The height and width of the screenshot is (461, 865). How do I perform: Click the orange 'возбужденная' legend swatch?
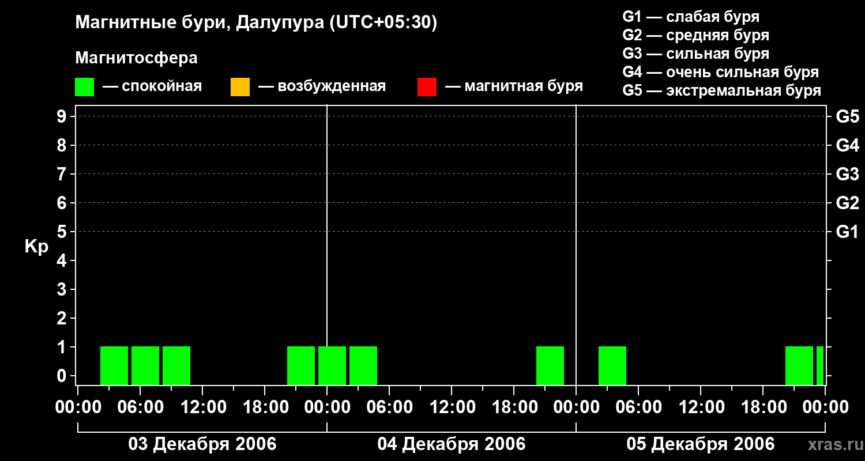coord(240,87)
